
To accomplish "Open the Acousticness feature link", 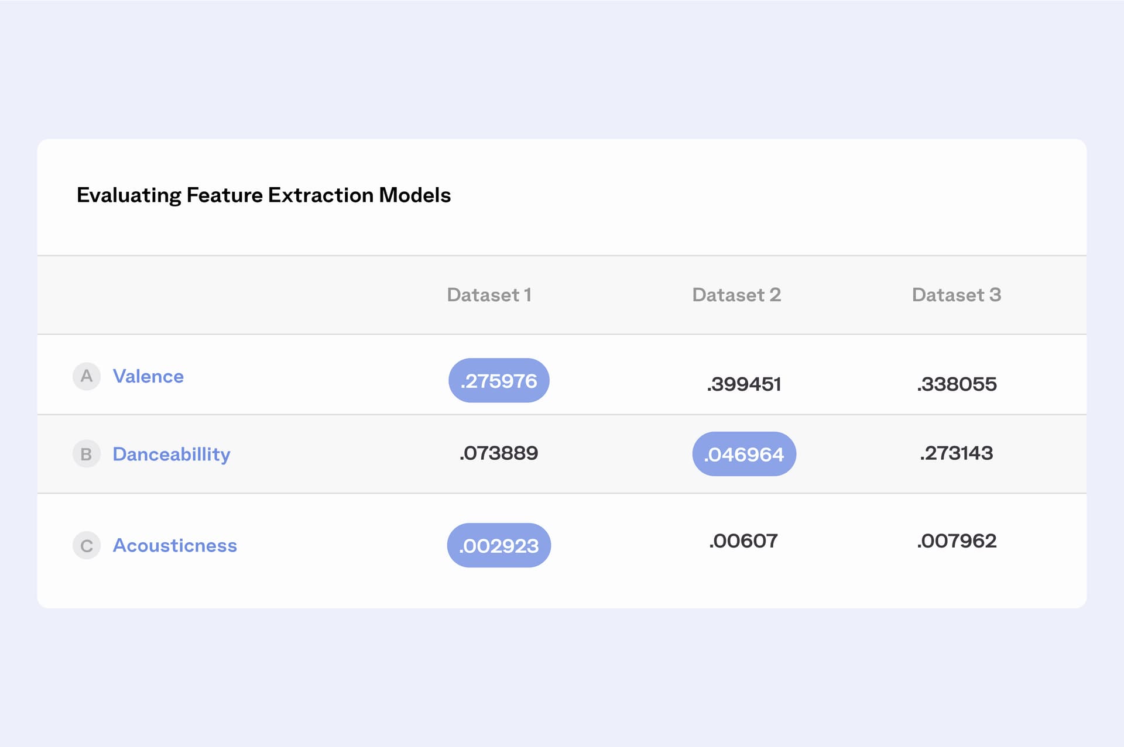I will coord(175,545).
